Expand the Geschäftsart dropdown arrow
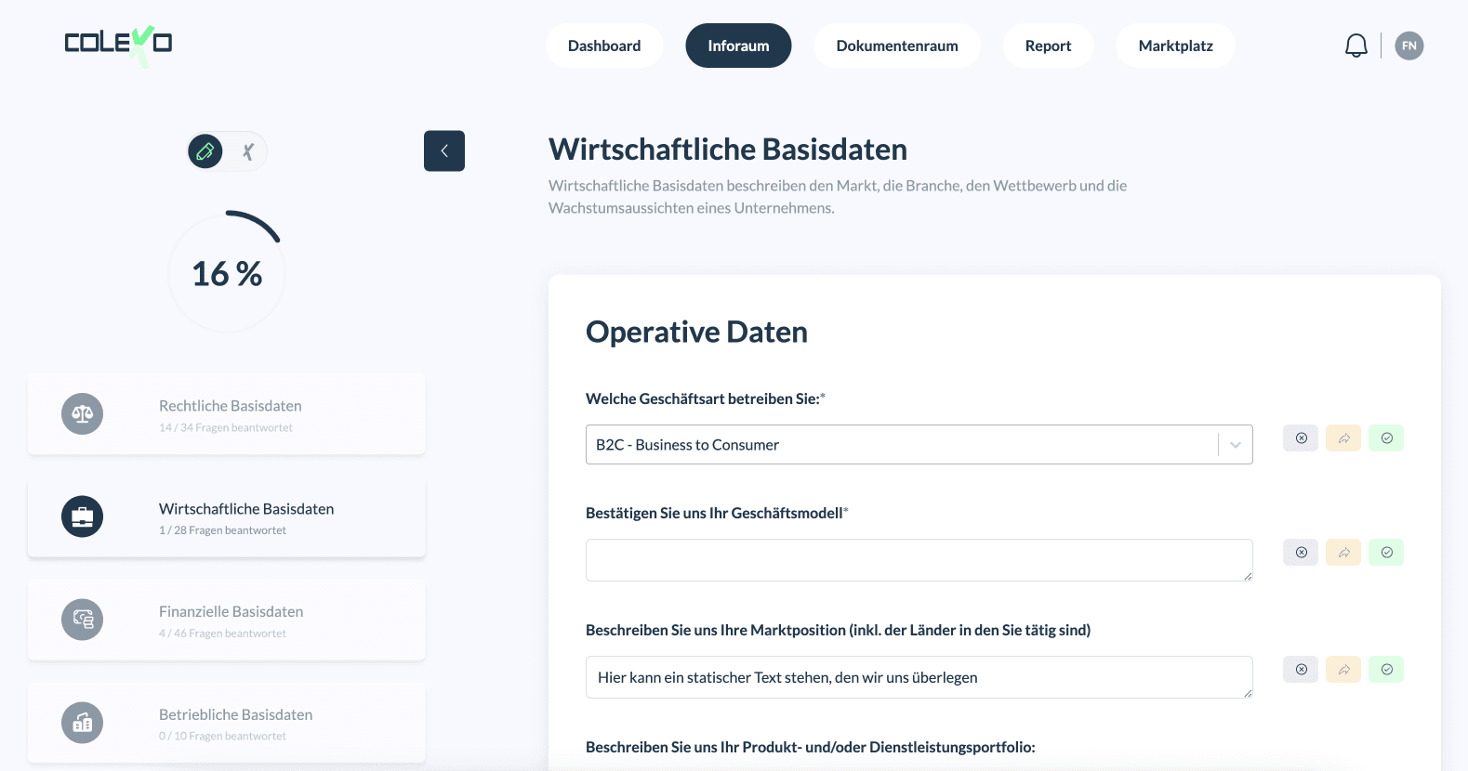Viewport: 1468px width, 771px height. click(x=1236, y=445)
